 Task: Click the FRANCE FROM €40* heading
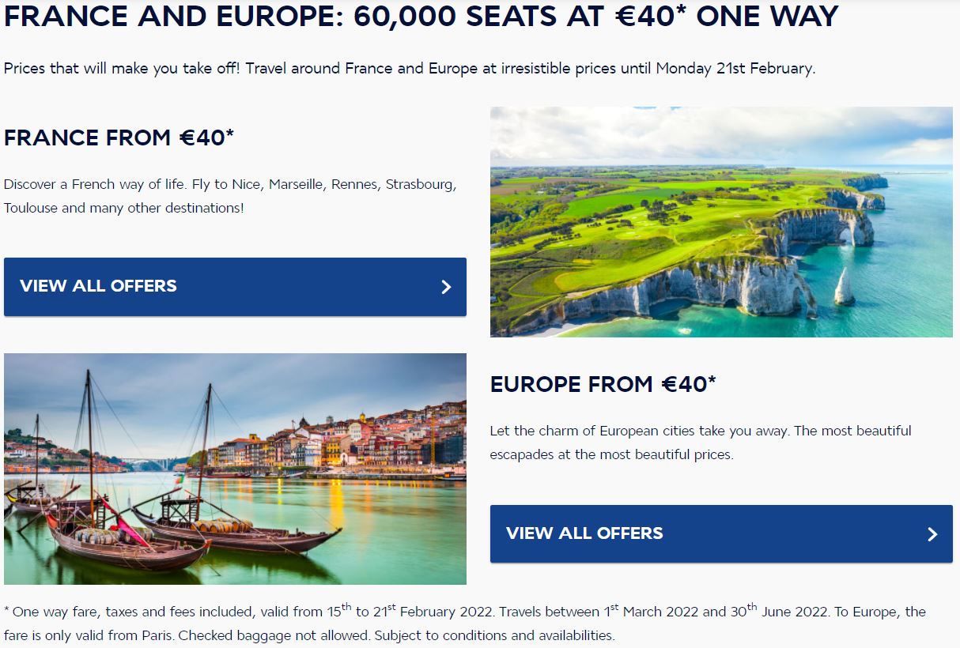click(x=119, y=138)
